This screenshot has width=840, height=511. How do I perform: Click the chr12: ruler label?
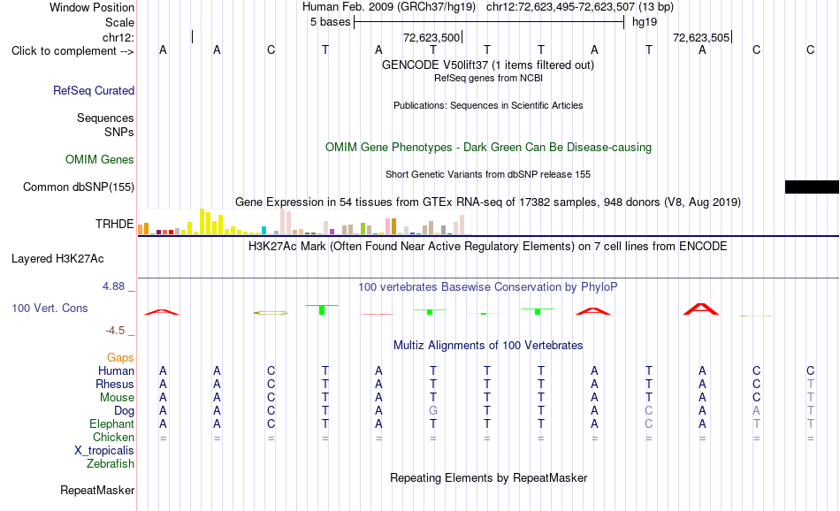118,37
